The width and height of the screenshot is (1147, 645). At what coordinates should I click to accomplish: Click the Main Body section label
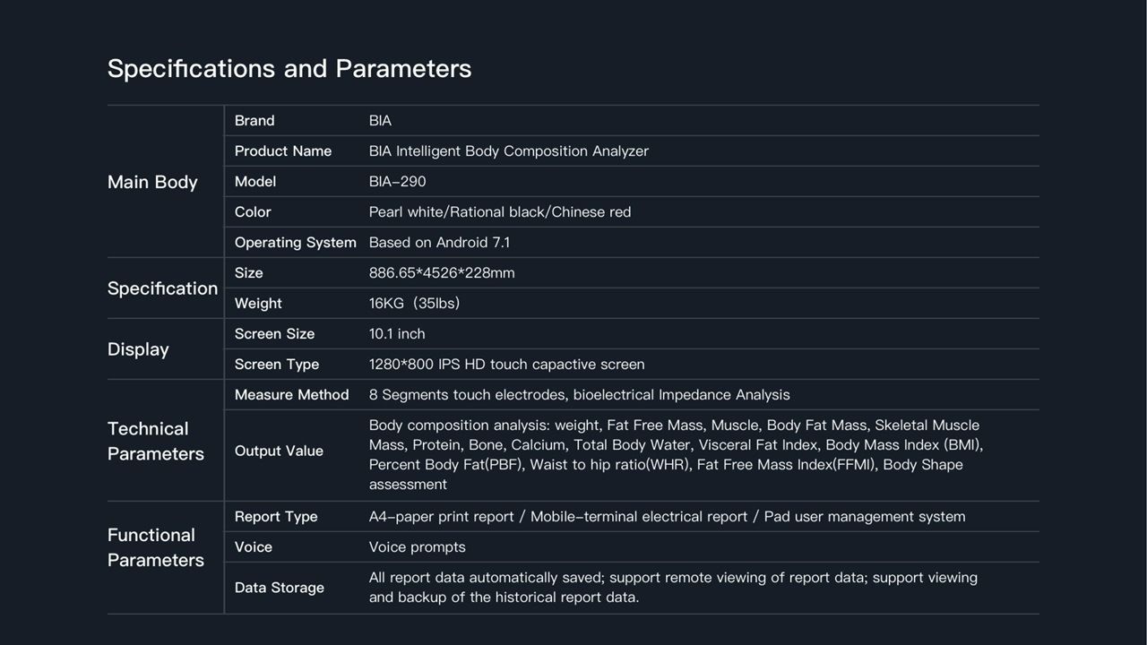152,182
